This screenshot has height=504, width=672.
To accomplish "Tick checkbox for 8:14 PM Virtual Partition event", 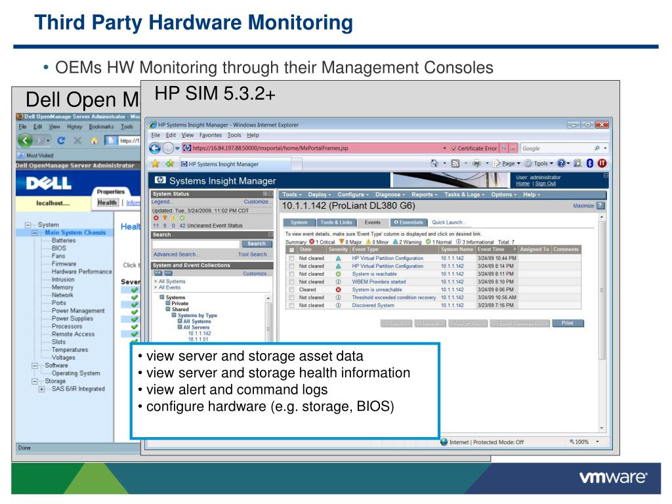I will pos(291,266).
